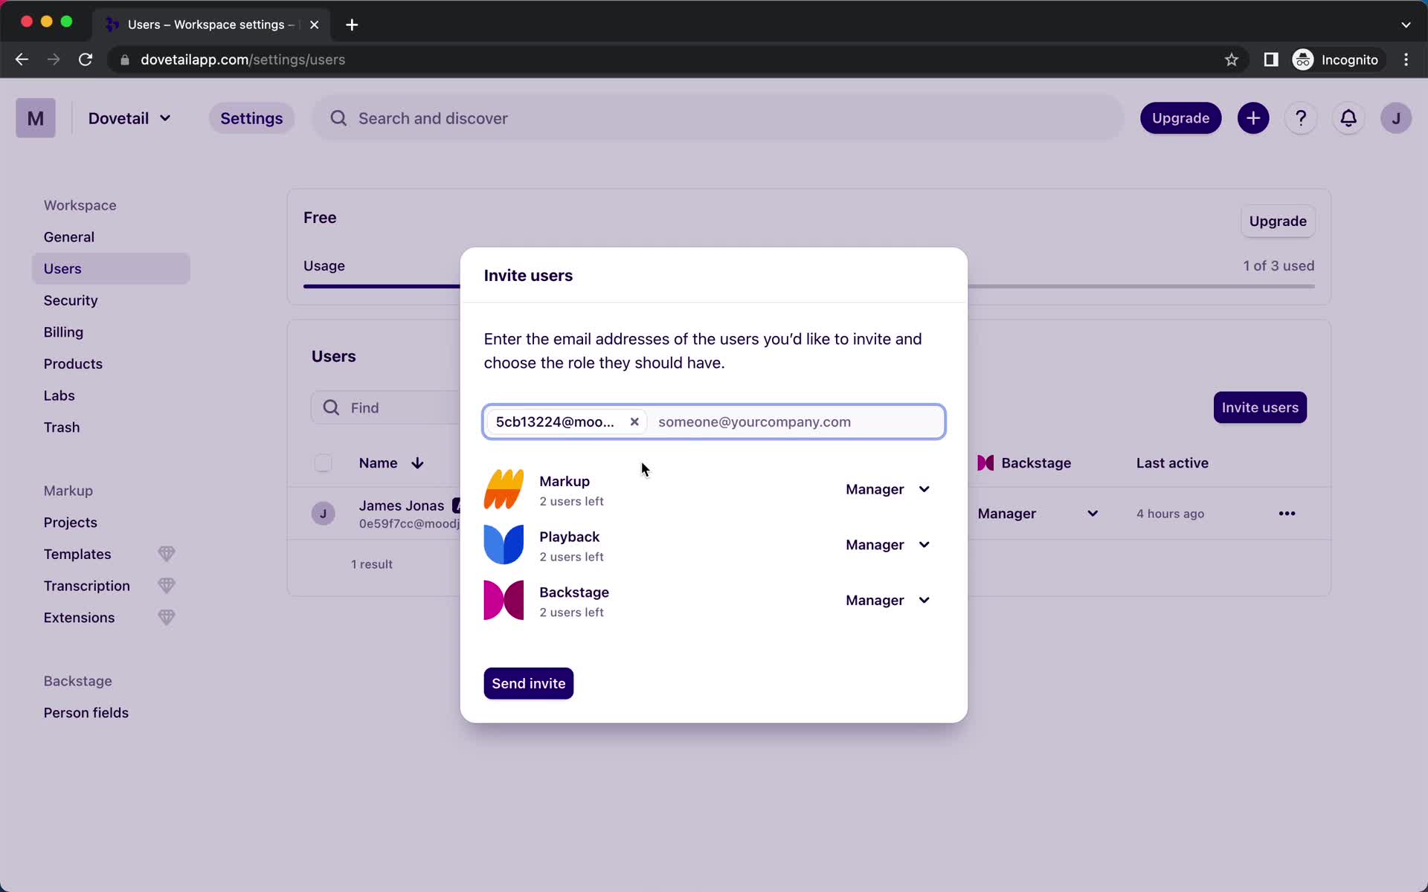Click the Users tab in workspace settings
This screenshot has width=1428, height=892.
point(62,268)
